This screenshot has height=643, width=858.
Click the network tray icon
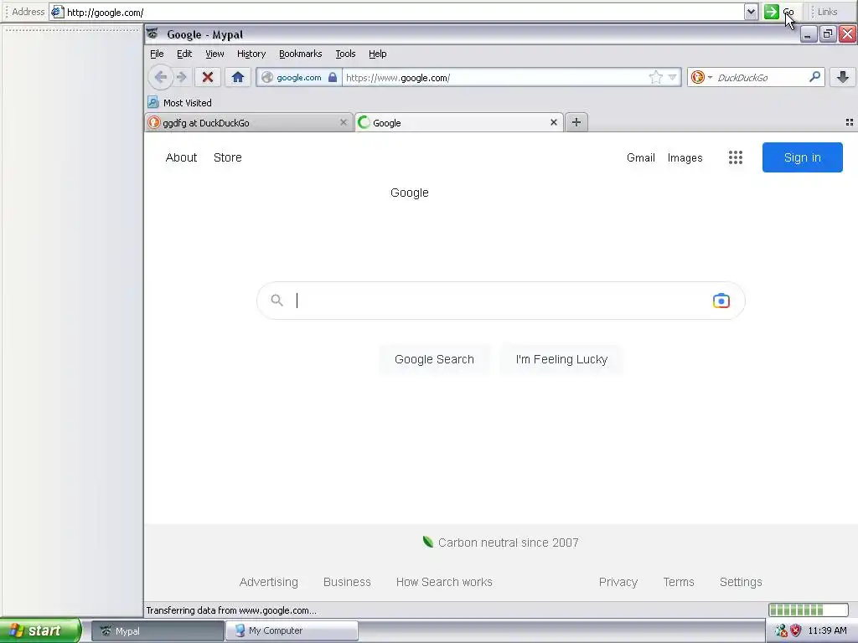point(781,630)
